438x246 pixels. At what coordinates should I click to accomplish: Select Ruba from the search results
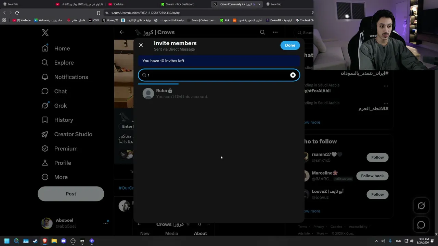219,93
